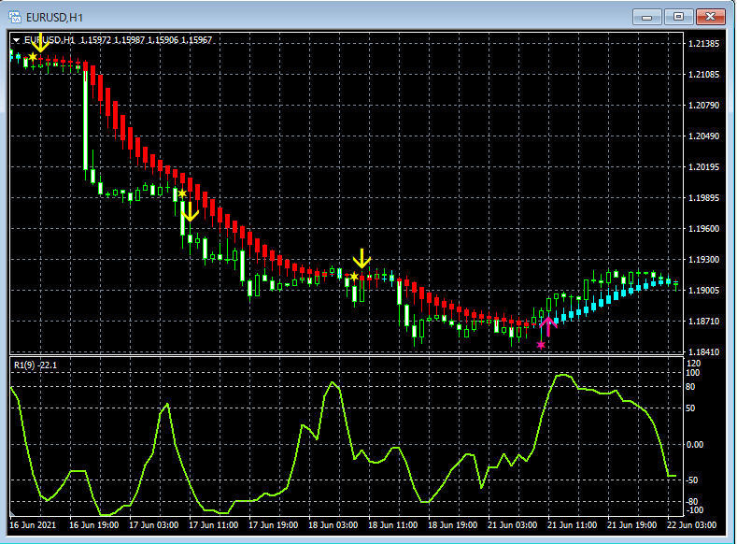This screenshot has height=544, width=737.
Task: Click the yellow down arrow near 18 Jun 11:00
Action: pyautogui.click(x=361, y=259)
